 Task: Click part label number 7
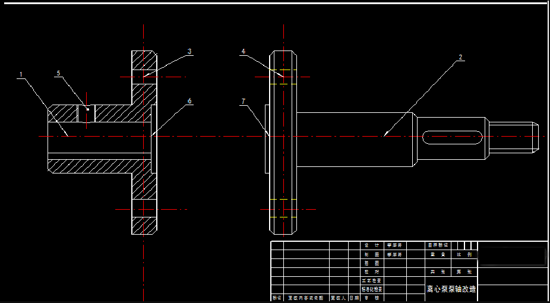[x=243, y=102]
